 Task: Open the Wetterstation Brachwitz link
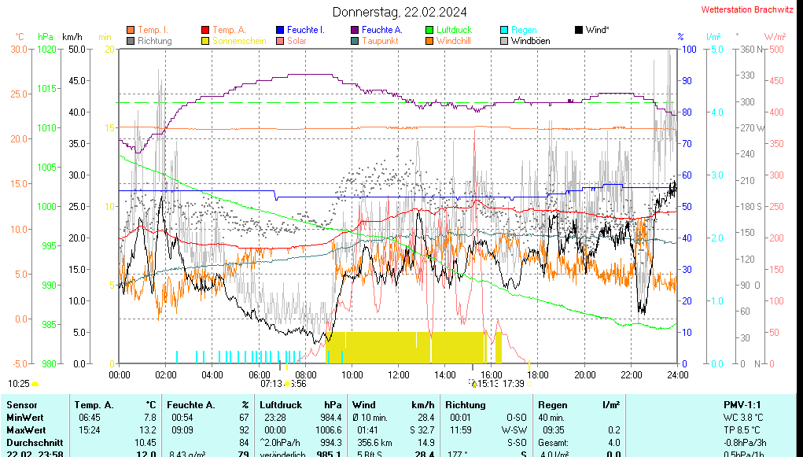pos(747,10)
